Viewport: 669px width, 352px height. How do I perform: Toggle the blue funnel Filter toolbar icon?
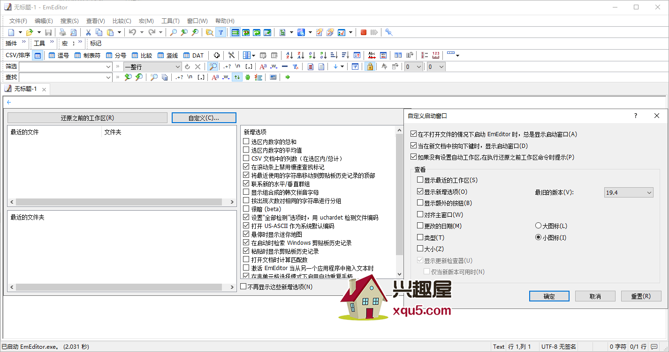click(x=221, y=32)
